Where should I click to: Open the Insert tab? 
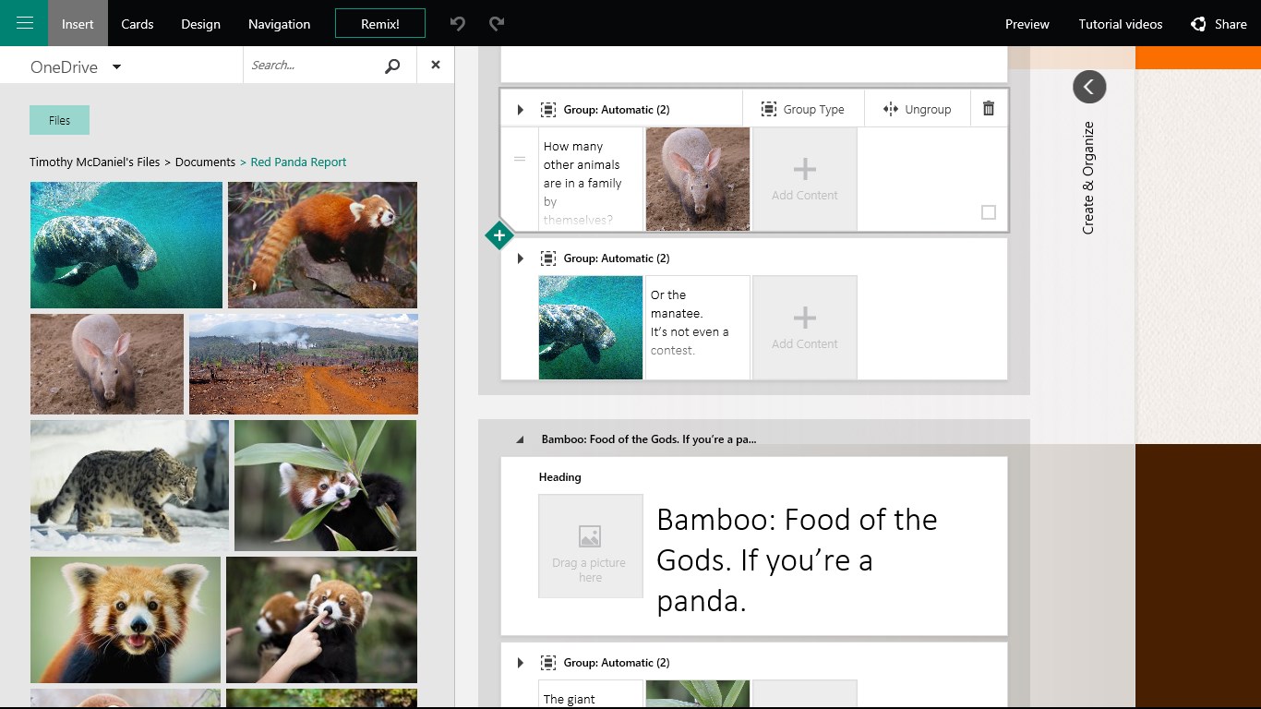pyautogui.click(x=78, y=24)
